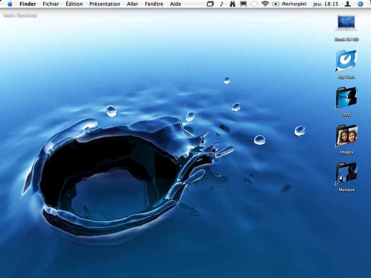Select the Musique iTunes folder alias
The image size is (371, 278).
tap(346, 173)
